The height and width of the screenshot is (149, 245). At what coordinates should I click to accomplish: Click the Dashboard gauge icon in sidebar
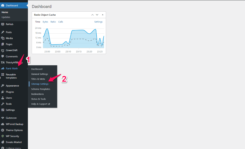[x=3, y=6]
